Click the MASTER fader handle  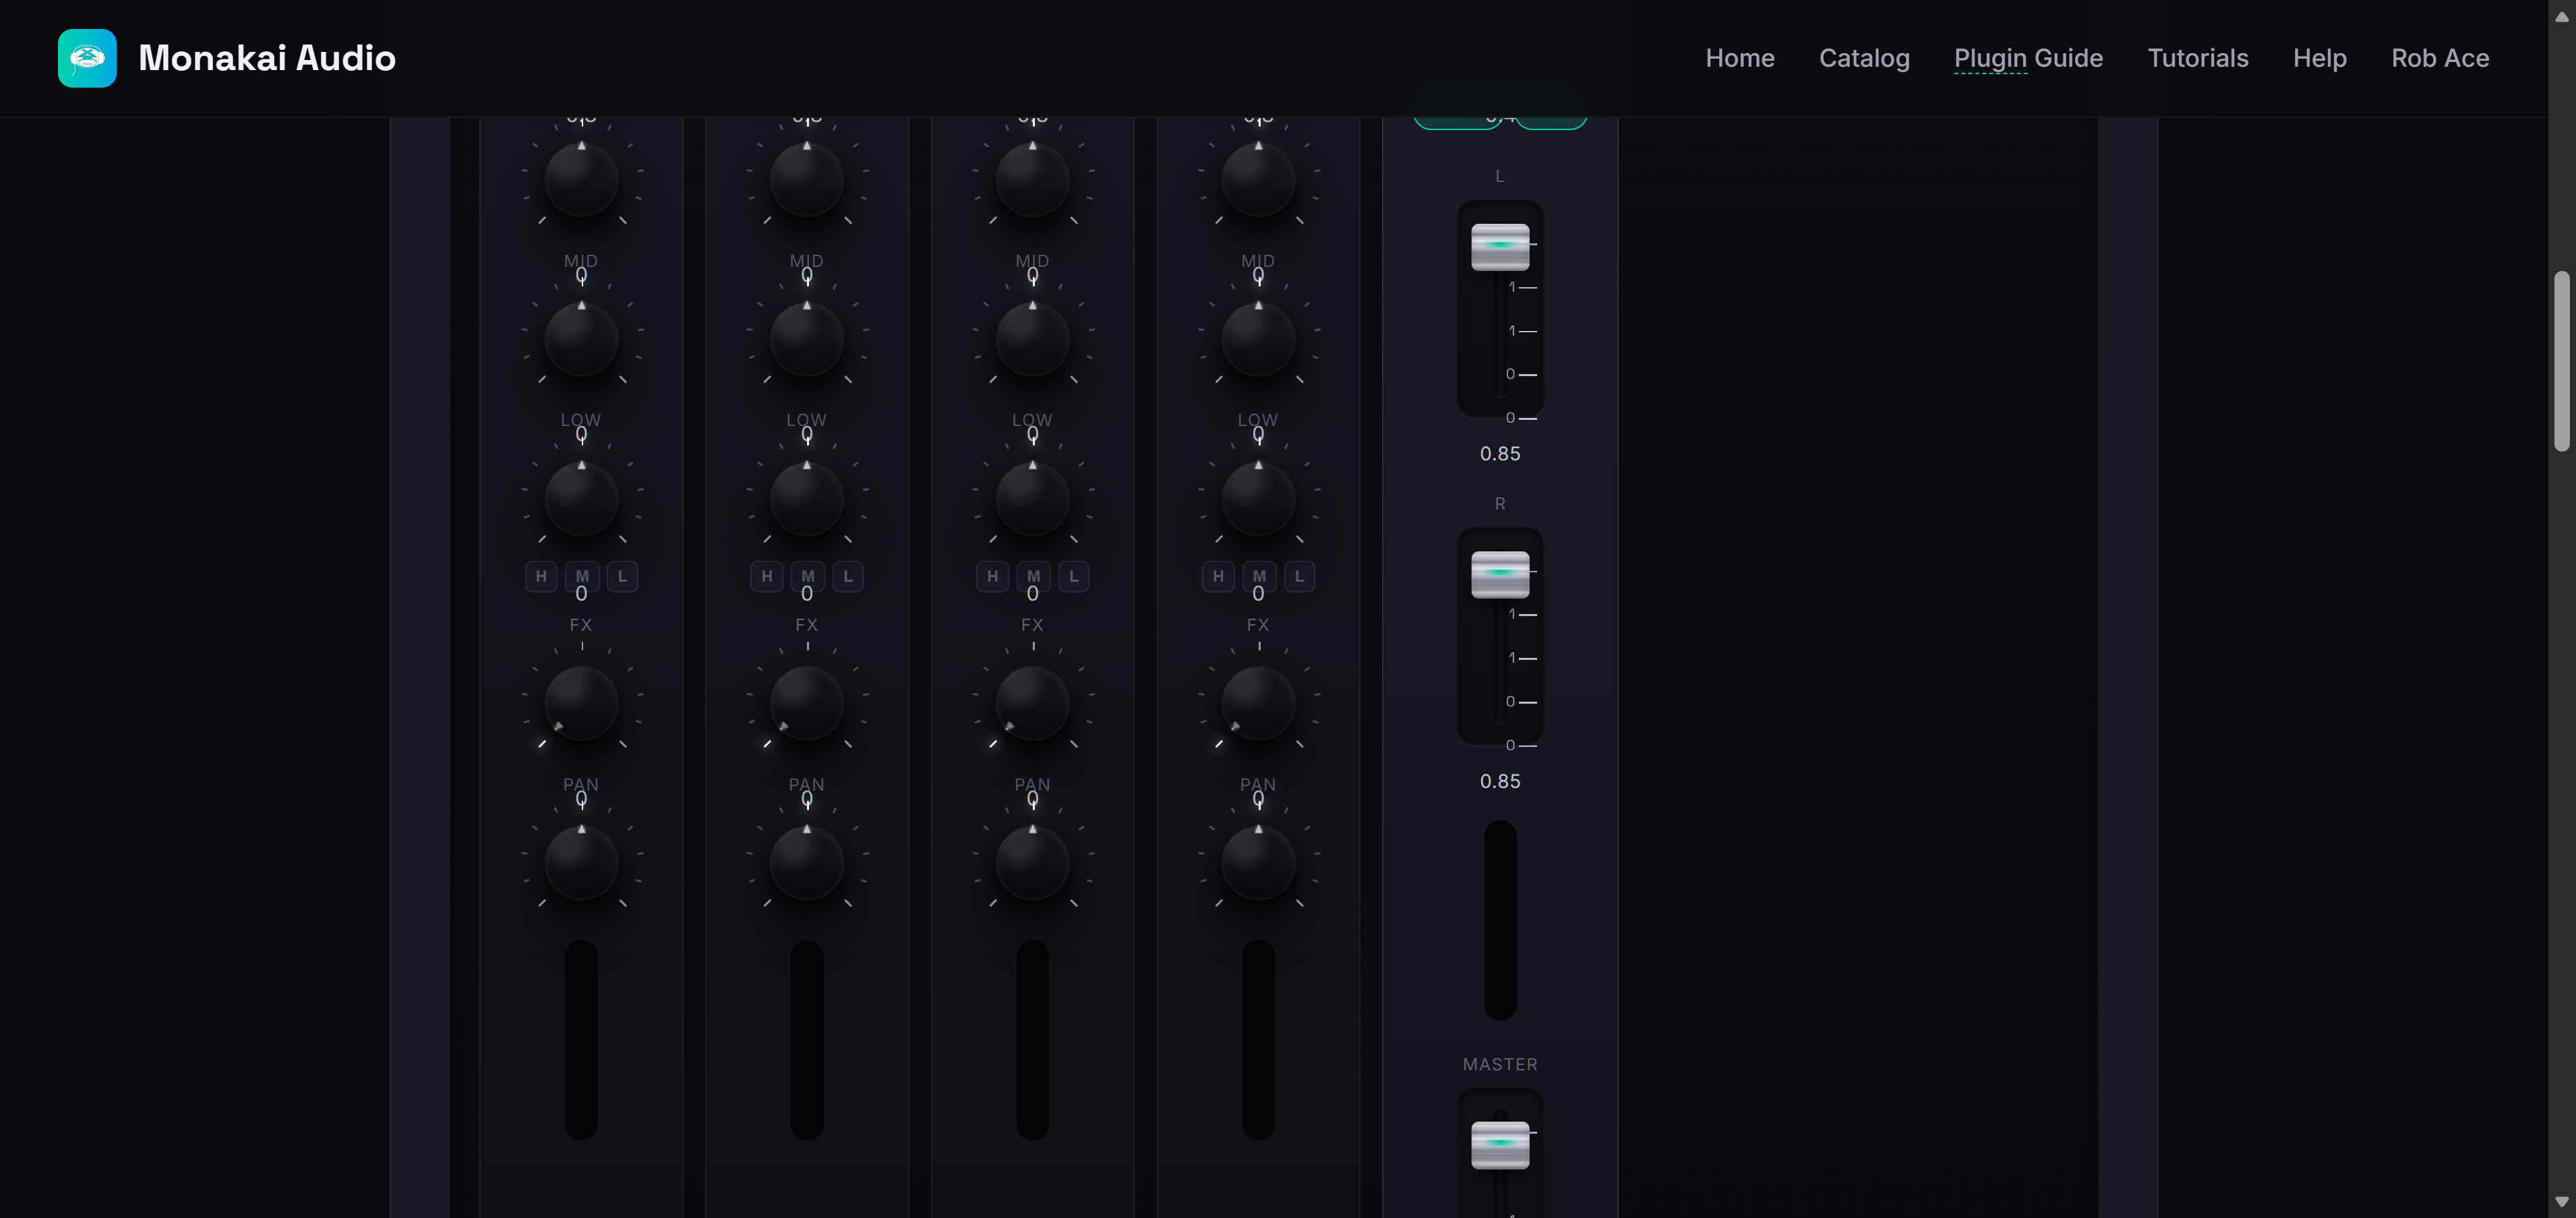tap(1500, 1145)
